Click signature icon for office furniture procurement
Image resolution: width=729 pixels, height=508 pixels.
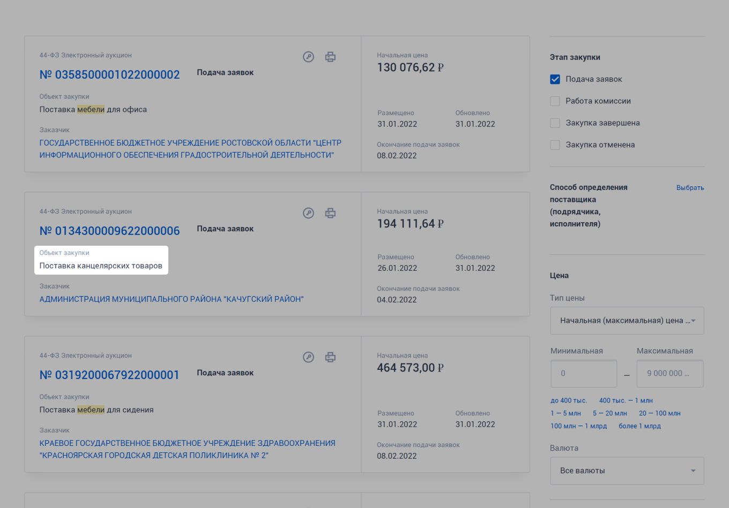[308, 57]
